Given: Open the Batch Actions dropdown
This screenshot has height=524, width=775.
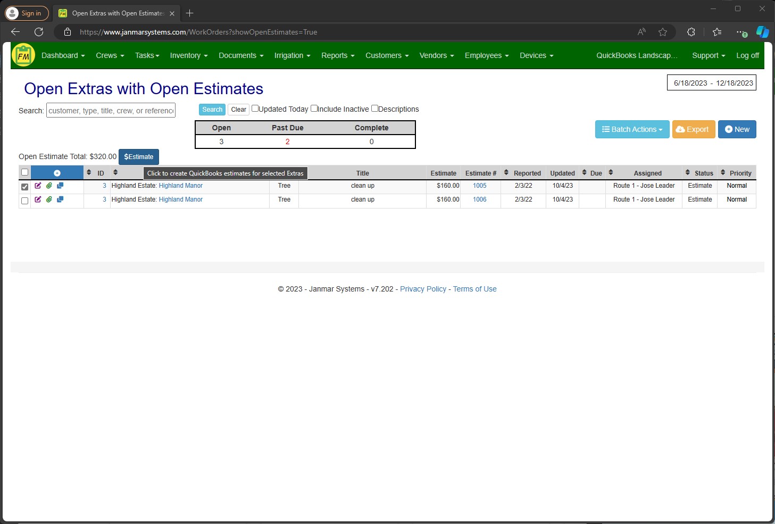Looking at the screenshot, I should coord(632,129).
